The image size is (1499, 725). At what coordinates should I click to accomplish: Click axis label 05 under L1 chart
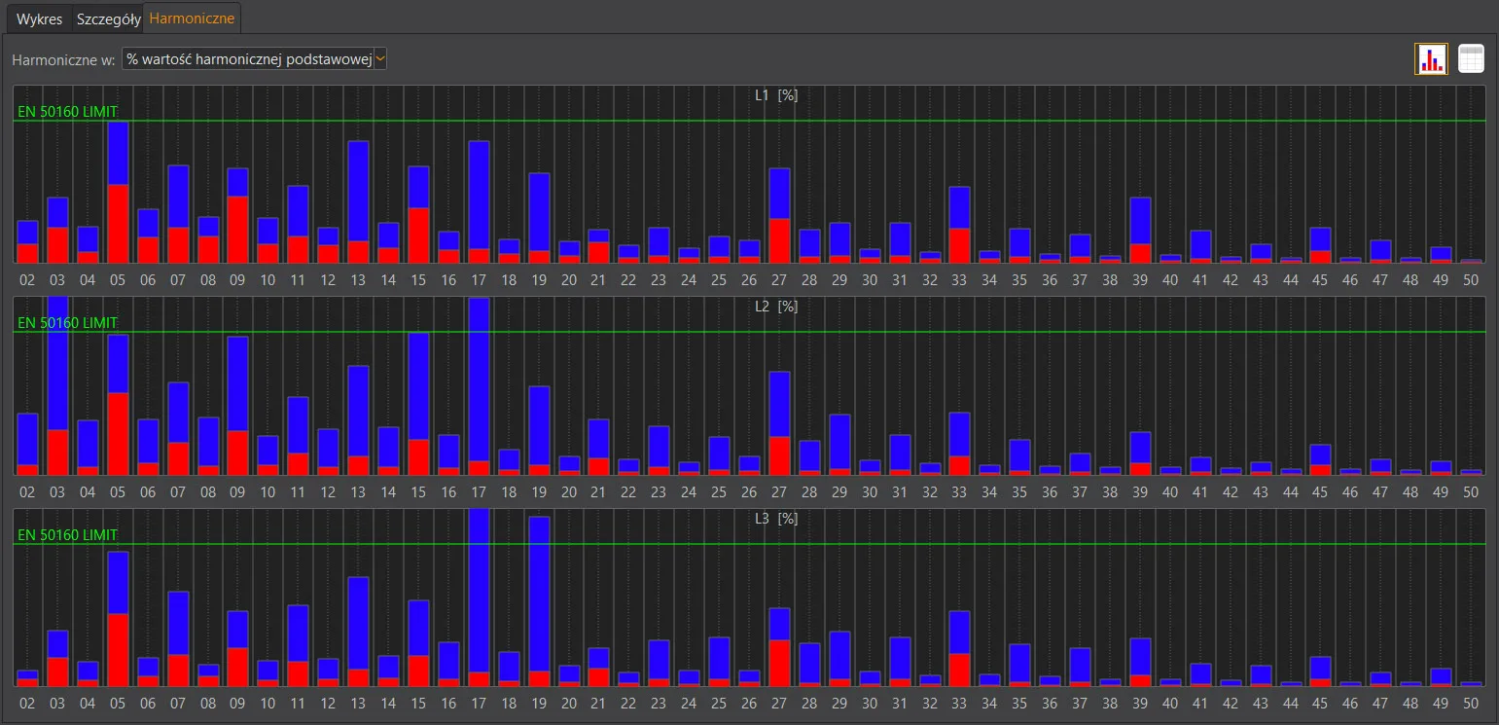tap(118, 279)
